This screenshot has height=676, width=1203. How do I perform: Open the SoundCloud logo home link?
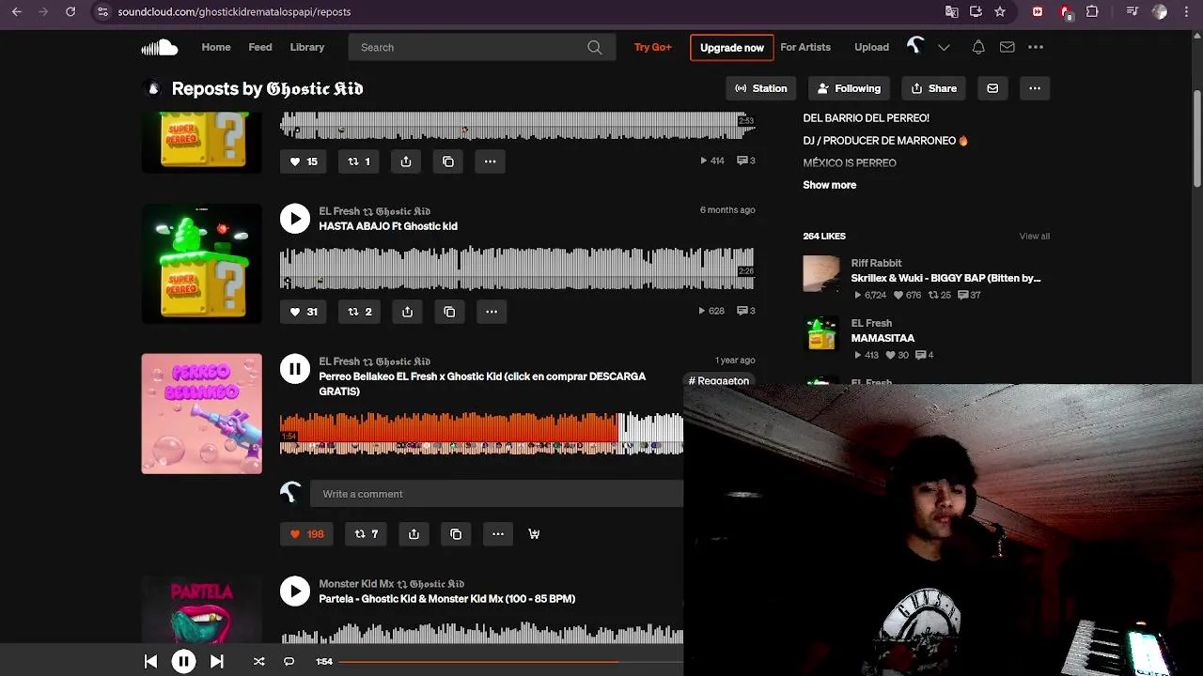(x=160, y=47)
